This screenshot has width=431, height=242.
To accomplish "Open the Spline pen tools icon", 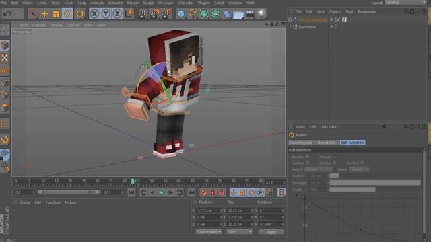I will tap(193, 13).
